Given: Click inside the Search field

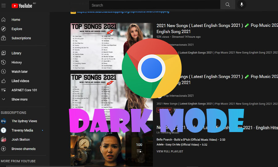Looking at the screenshot, I should coord(154,5).
